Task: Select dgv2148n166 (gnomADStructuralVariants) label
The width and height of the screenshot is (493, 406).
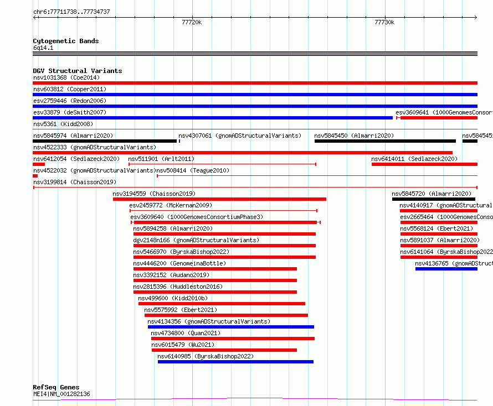Action: click(196, 240)
